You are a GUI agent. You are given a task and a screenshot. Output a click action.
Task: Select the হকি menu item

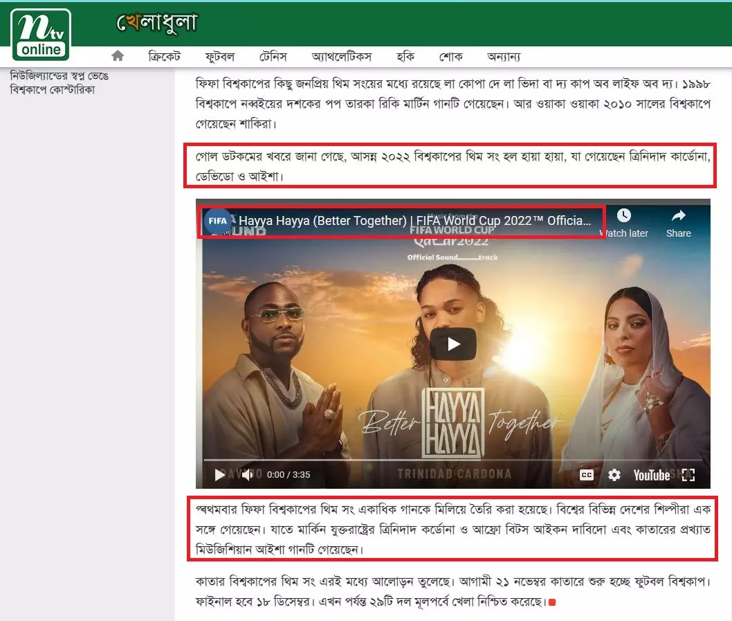pyautogui.click(x=405, y=57)
